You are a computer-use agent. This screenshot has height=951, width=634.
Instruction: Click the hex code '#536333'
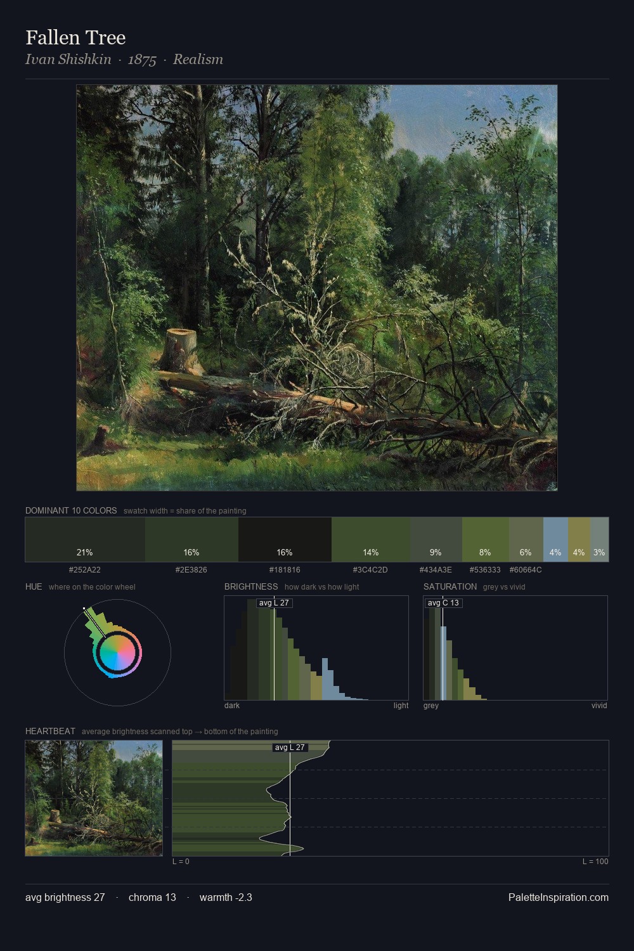(485, 570)
